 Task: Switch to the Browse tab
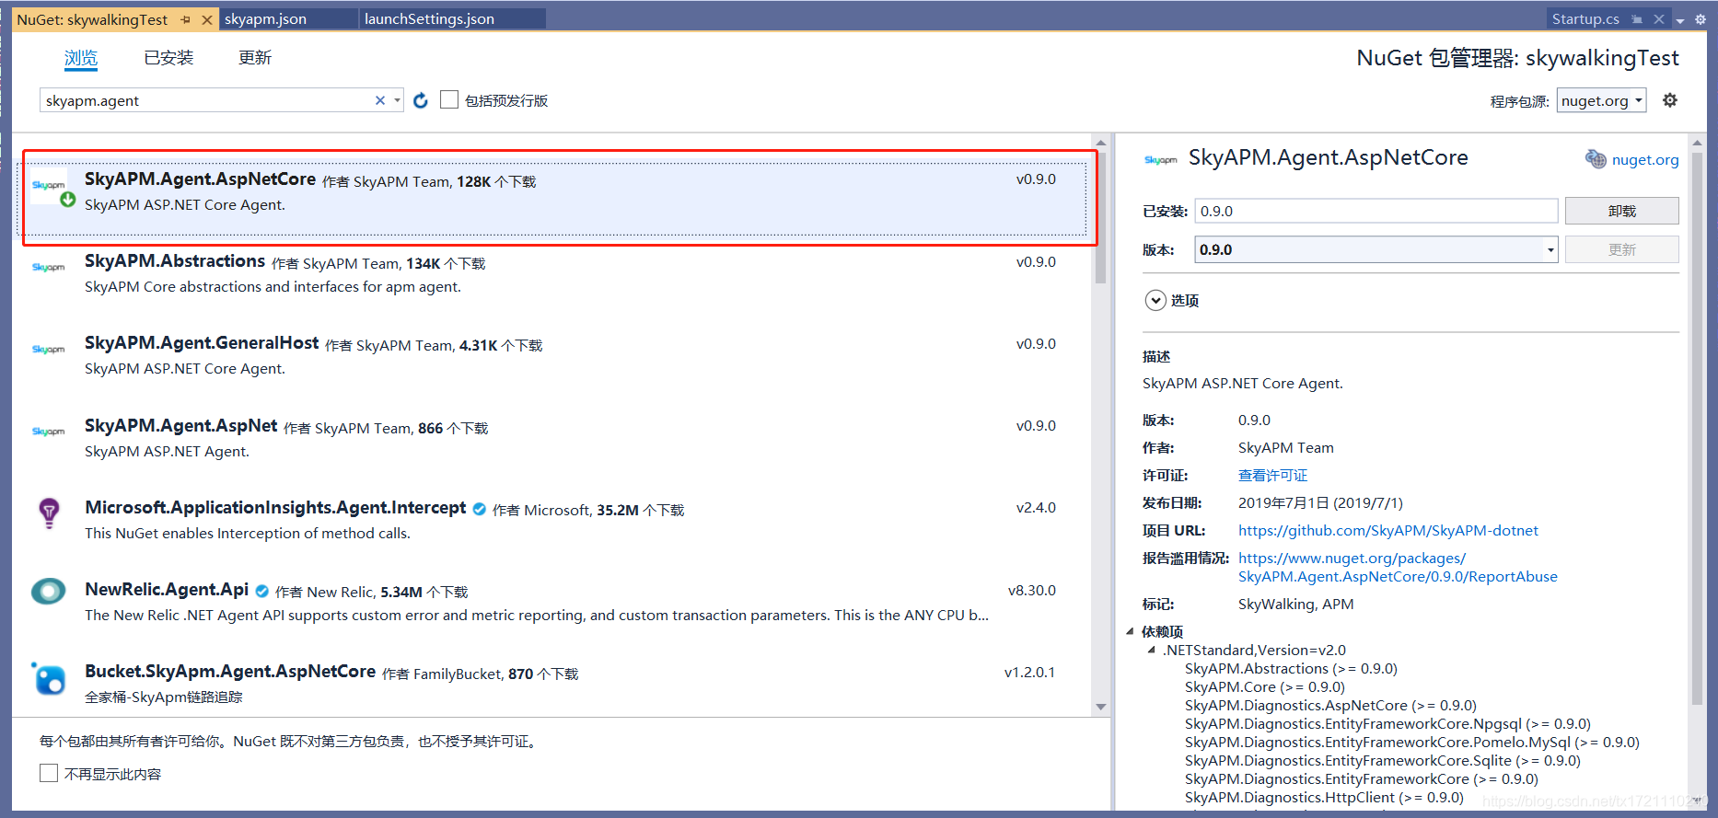coord(81,58)
